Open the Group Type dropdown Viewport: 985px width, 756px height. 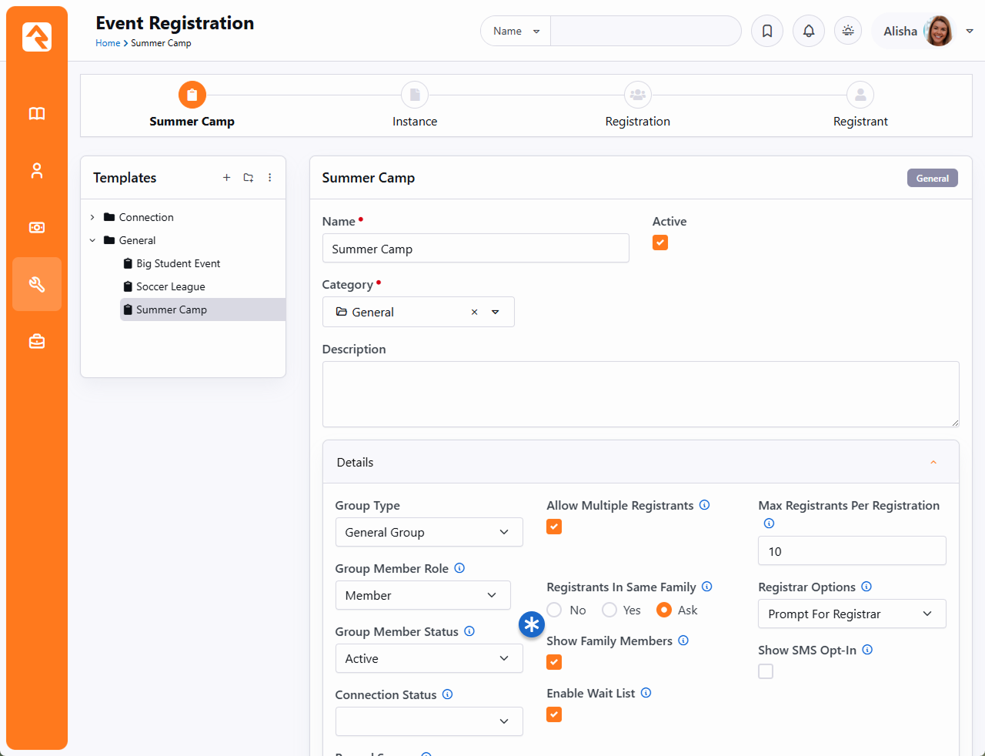tap(429, 532)
